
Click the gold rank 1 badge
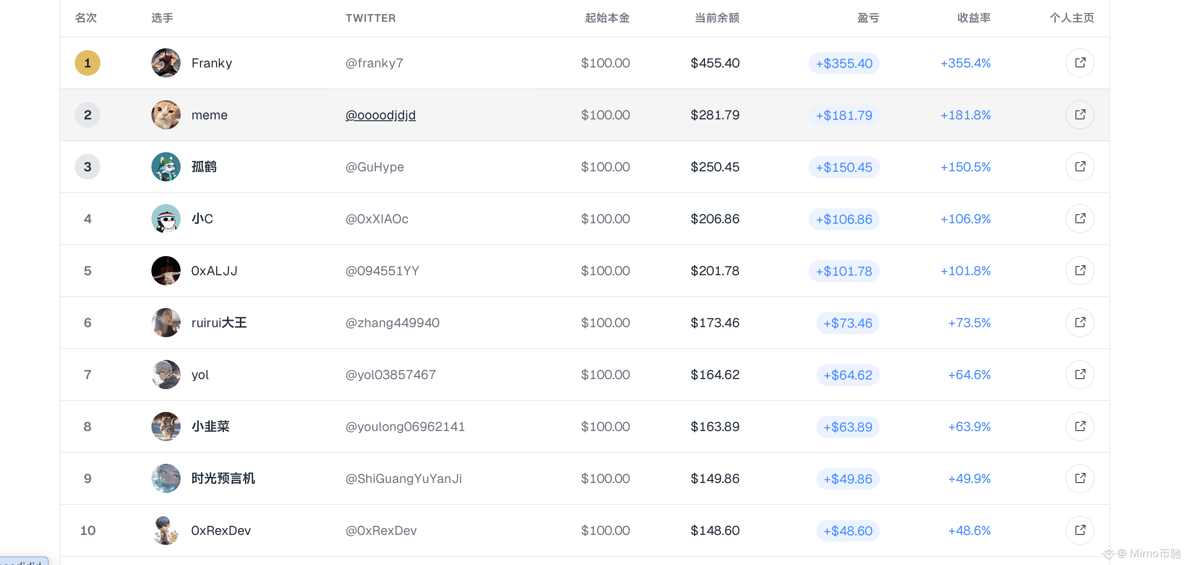point(87,63)
